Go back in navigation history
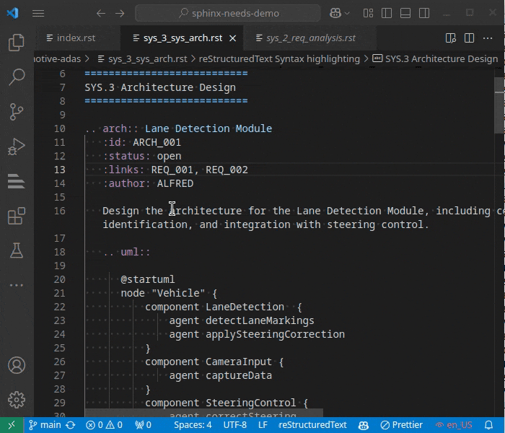This screenshot has width=505, height=433. [101, 13]
